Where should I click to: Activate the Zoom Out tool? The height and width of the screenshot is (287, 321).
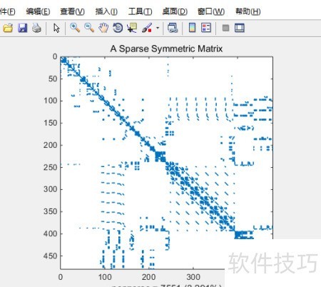89,28
